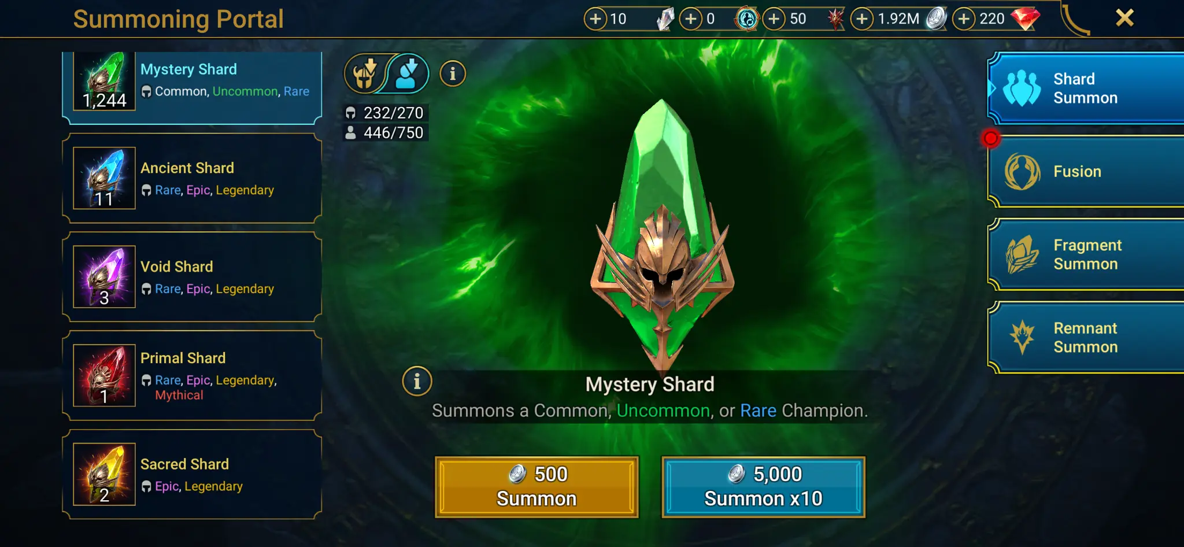Summon once for 500 silver
The width and height of the screenshot is (1184, 547).
pyautogui.click(x=536, y=487)
